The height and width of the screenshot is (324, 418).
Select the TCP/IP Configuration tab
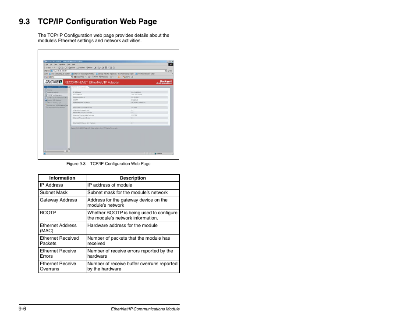(x=80, y=87)
